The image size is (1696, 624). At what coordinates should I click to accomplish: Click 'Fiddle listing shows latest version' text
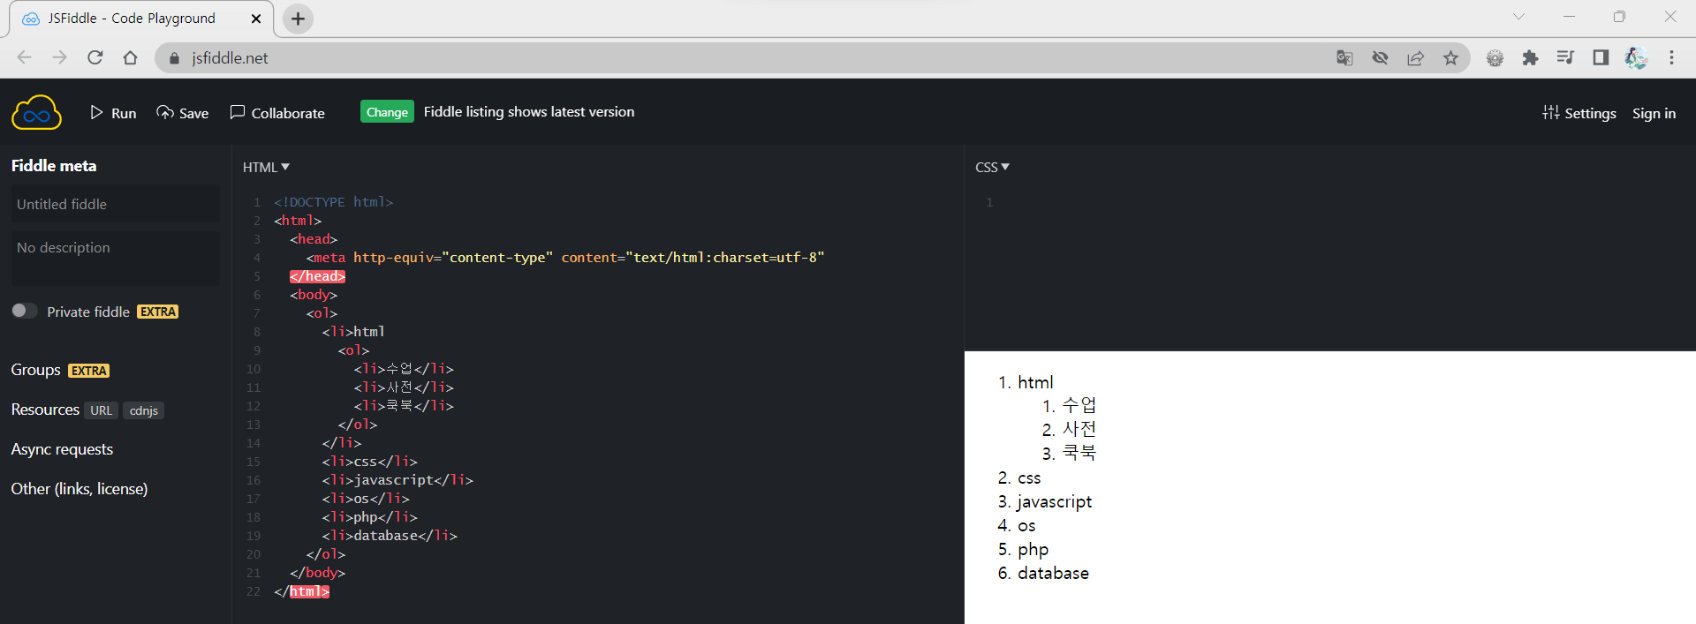coord(529,112)
